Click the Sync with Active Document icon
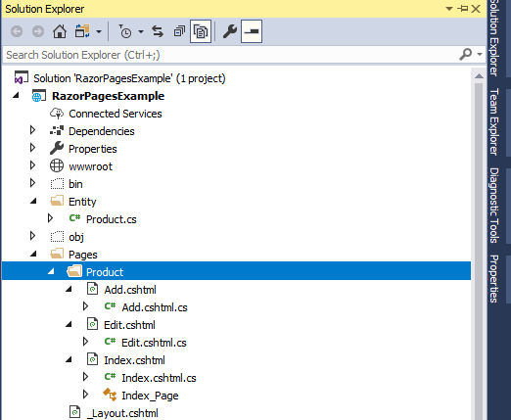 pyautogui.click(x=158, y=31)
